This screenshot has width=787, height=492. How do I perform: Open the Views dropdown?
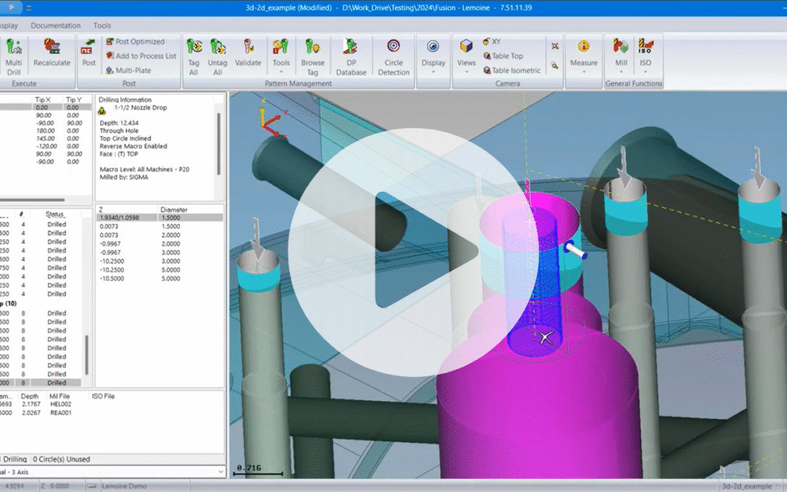466,56
